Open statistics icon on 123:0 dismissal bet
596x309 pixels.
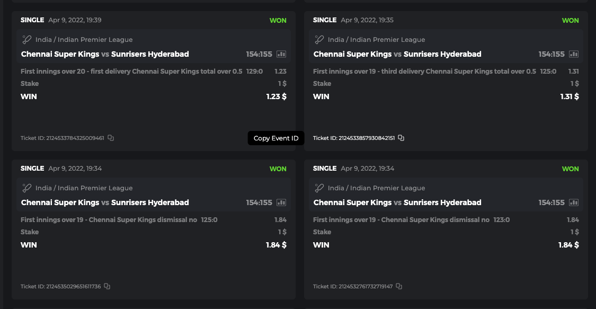574,202
